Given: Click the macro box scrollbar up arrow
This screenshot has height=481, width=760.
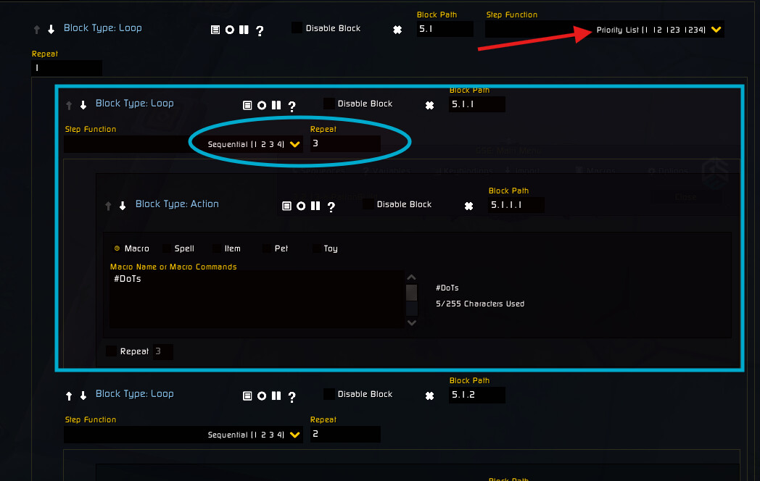Looking at the screenshot, I should [x=411, y=277].
